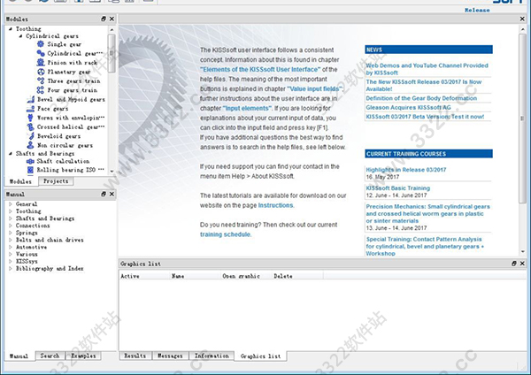Expand Bibliography and Index manual section
This screenshot has width=531, height=375.
pyautogui.click(x=10, y=268)
